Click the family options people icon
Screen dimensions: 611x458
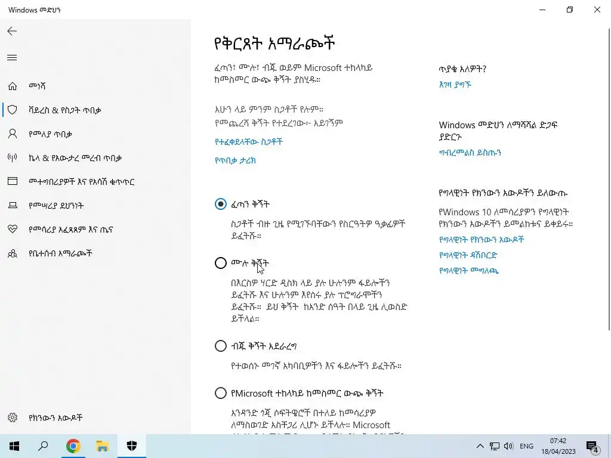coord(13,253)
